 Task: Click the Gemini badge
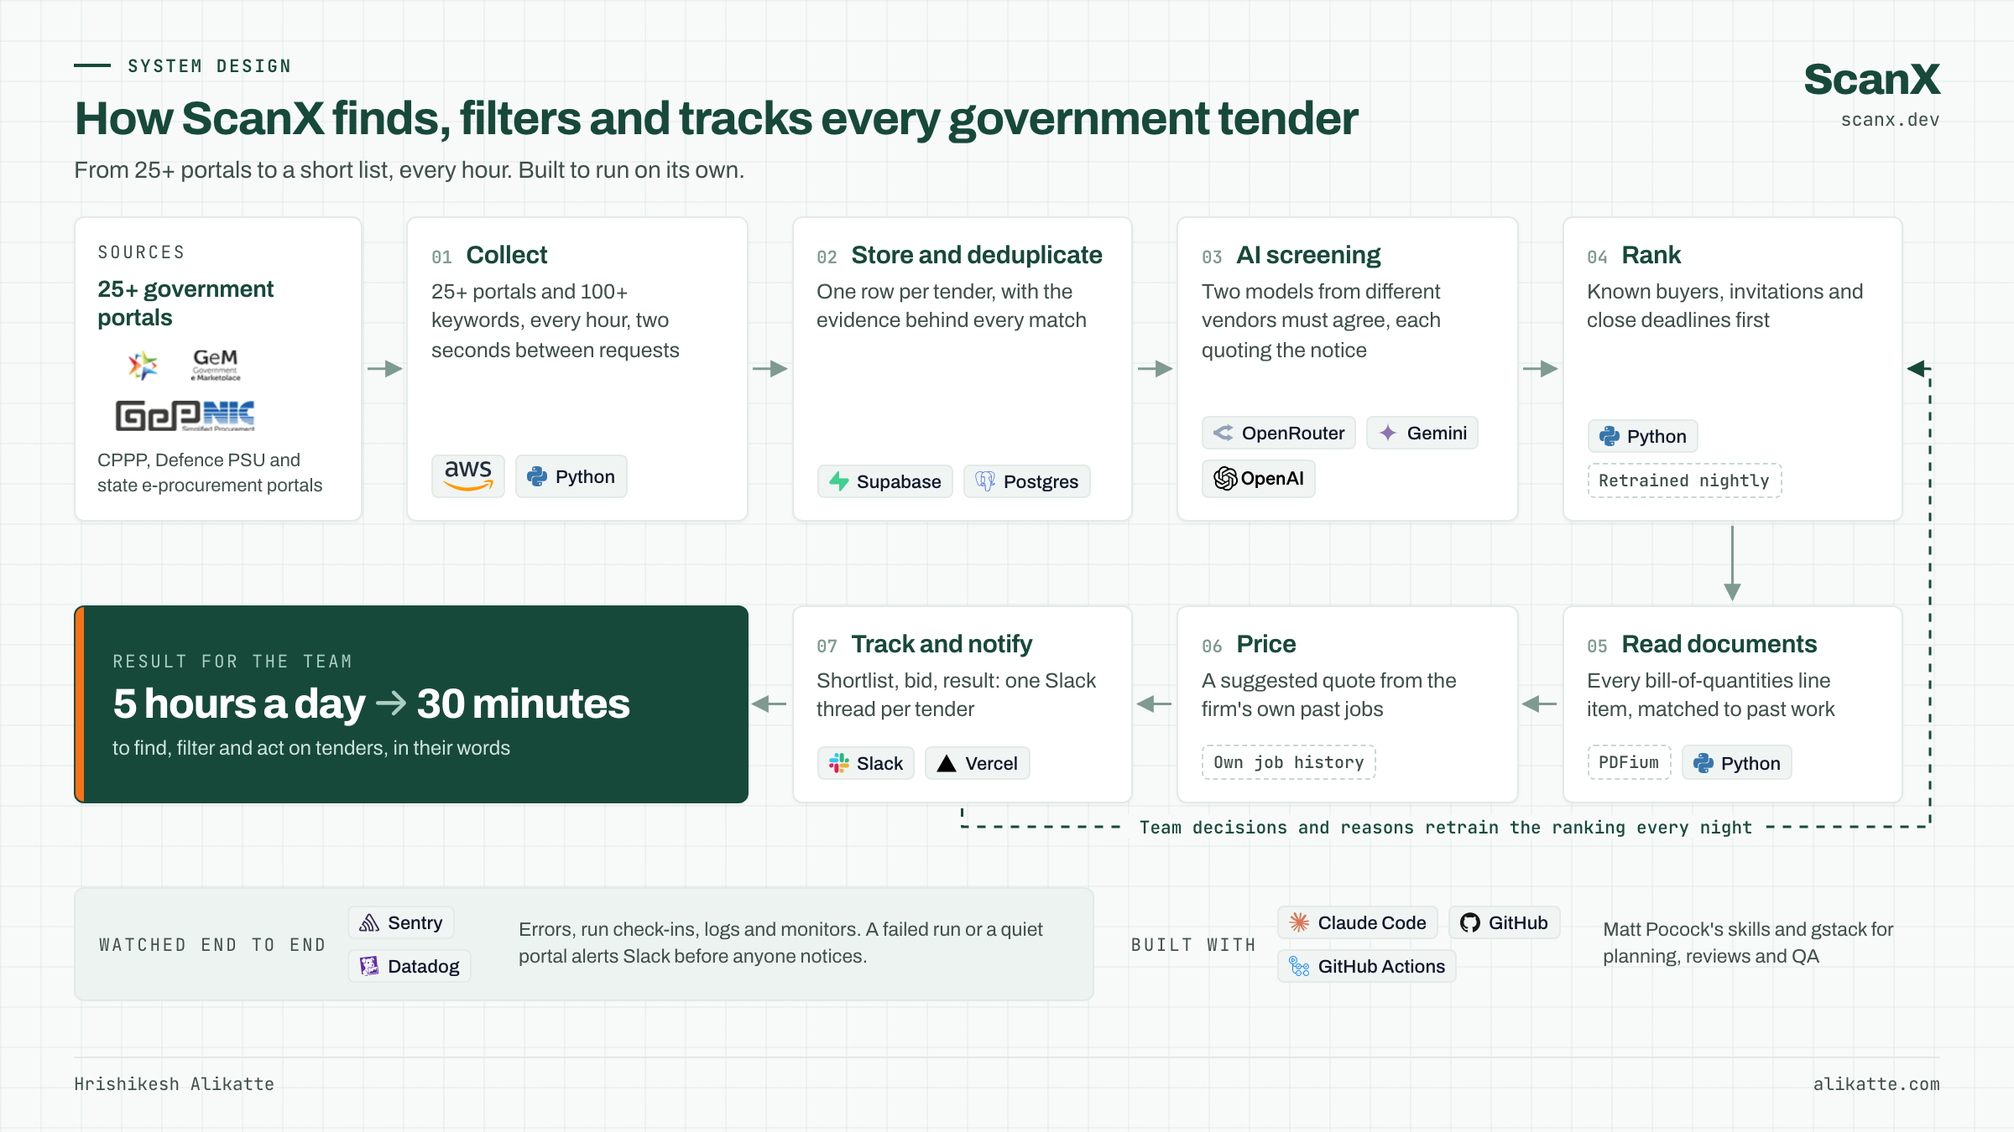[1422, 433]
